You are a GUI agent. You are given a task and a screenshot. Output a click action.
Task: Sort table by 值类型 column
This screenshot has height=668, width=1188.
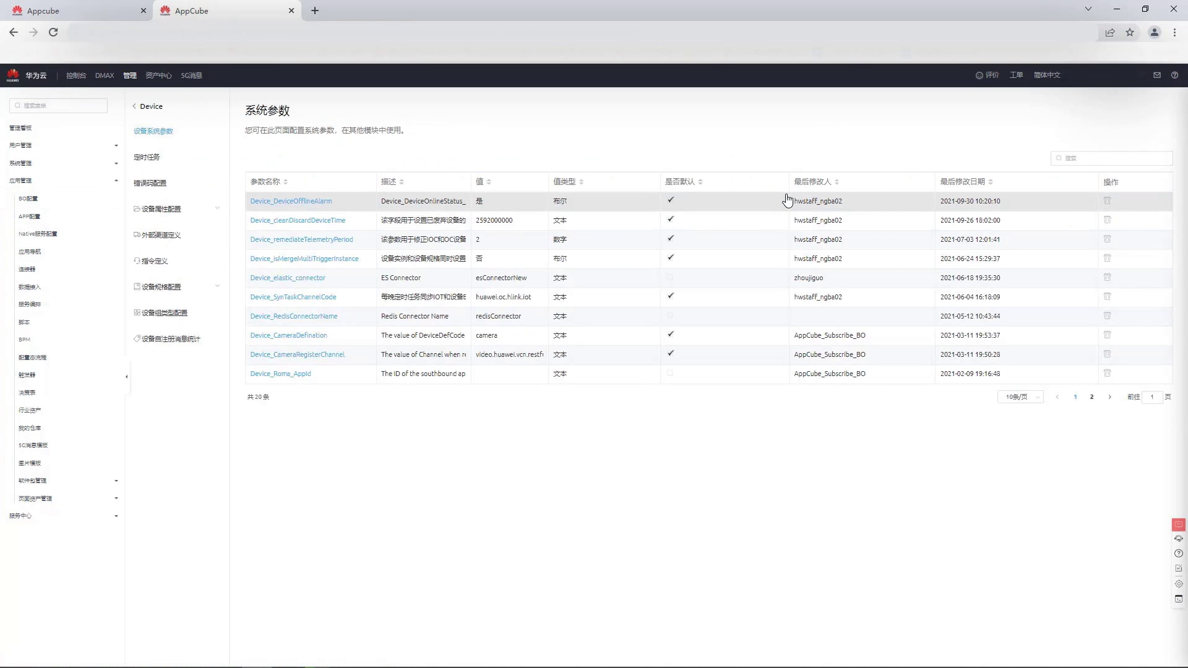(x=582, y=182)
